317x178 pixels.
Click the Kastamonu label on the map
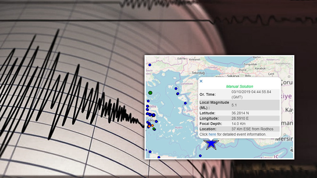283,63
